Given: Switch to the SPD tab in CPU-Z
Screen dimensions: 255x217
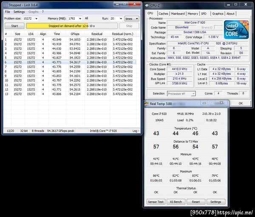Looking at the screenshot, I should click(x=204, y=14).
